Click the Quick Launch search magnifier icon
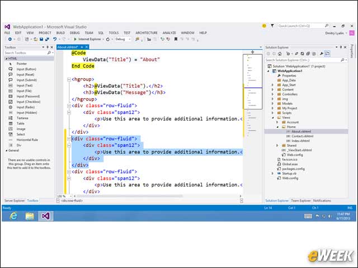 (x=327, y=26)
